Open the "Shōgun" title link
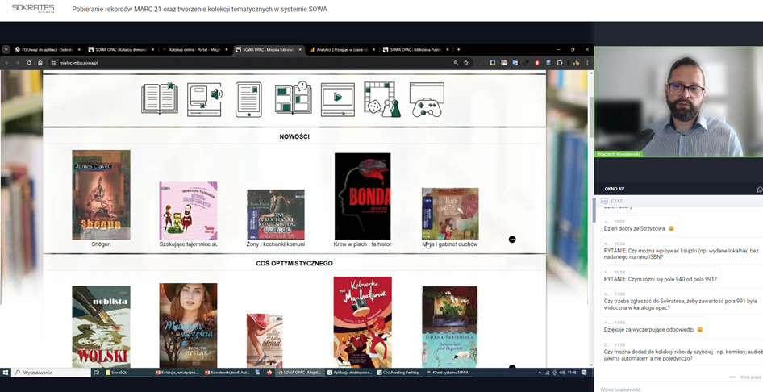 click(x=101, y=244)
